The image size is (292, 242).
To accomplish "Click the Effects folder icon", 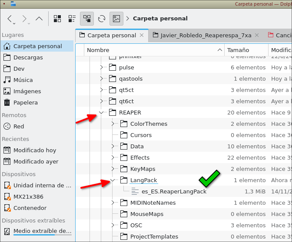I will coord(124,157).
